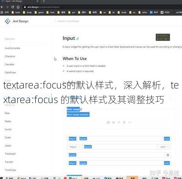Open the game bookmark folder
The height and width of the screenshot is (179, 182).
click(39, 12)
